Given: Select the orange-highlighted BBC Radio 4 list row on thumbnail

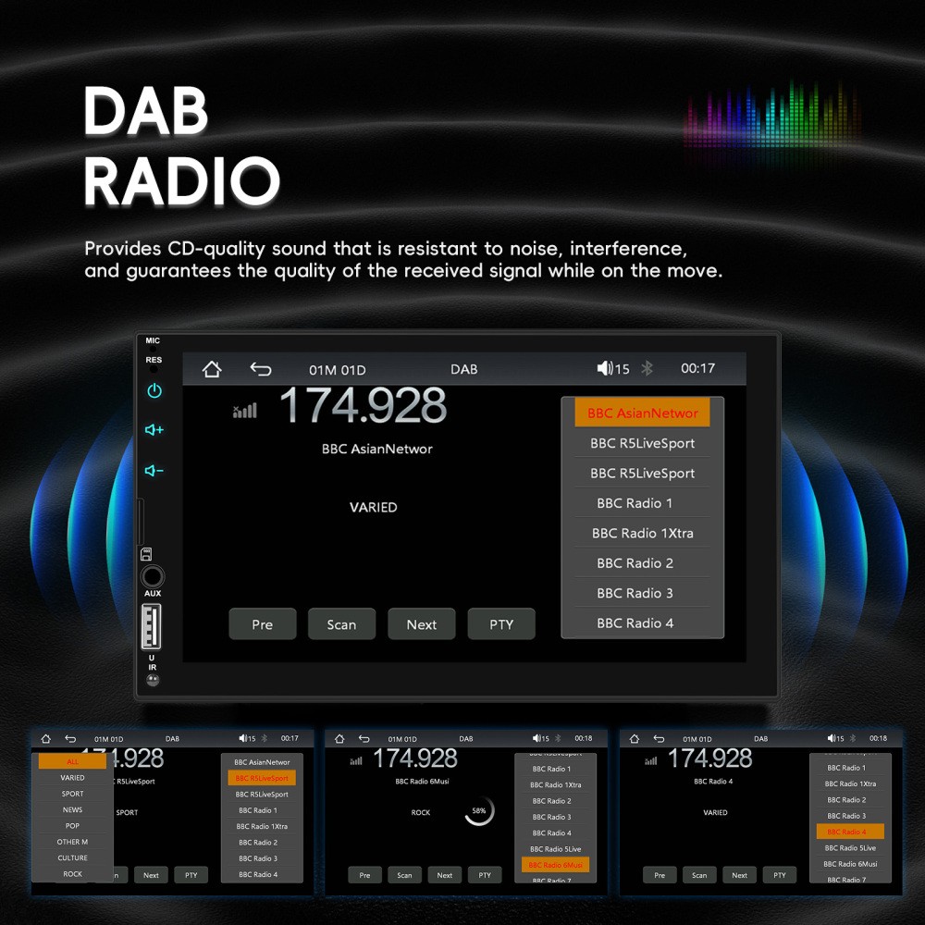Looking at the screenshot, I should (850, 832).
